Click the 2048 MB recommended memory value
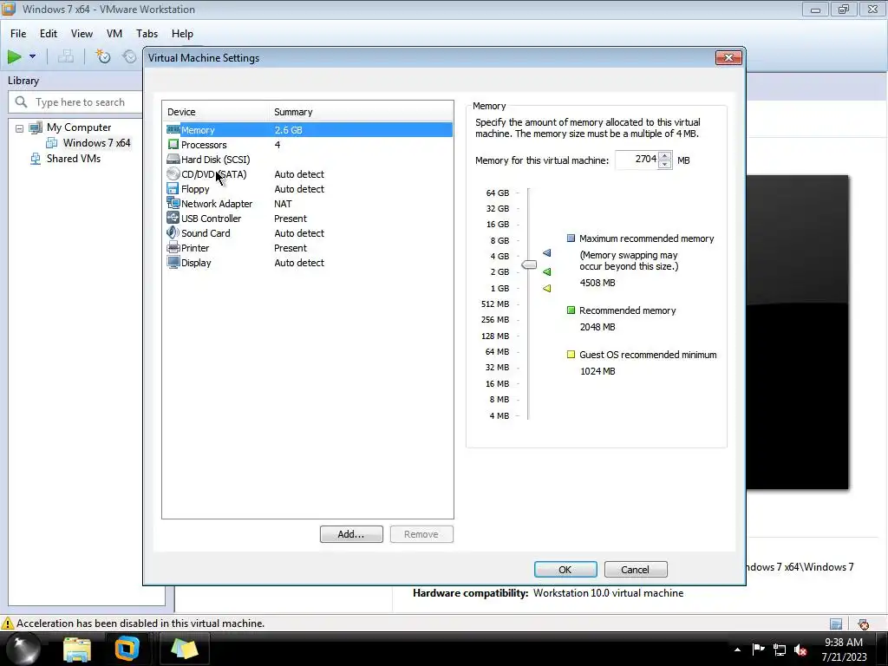The image size is (888, 666). coord(597,327)
